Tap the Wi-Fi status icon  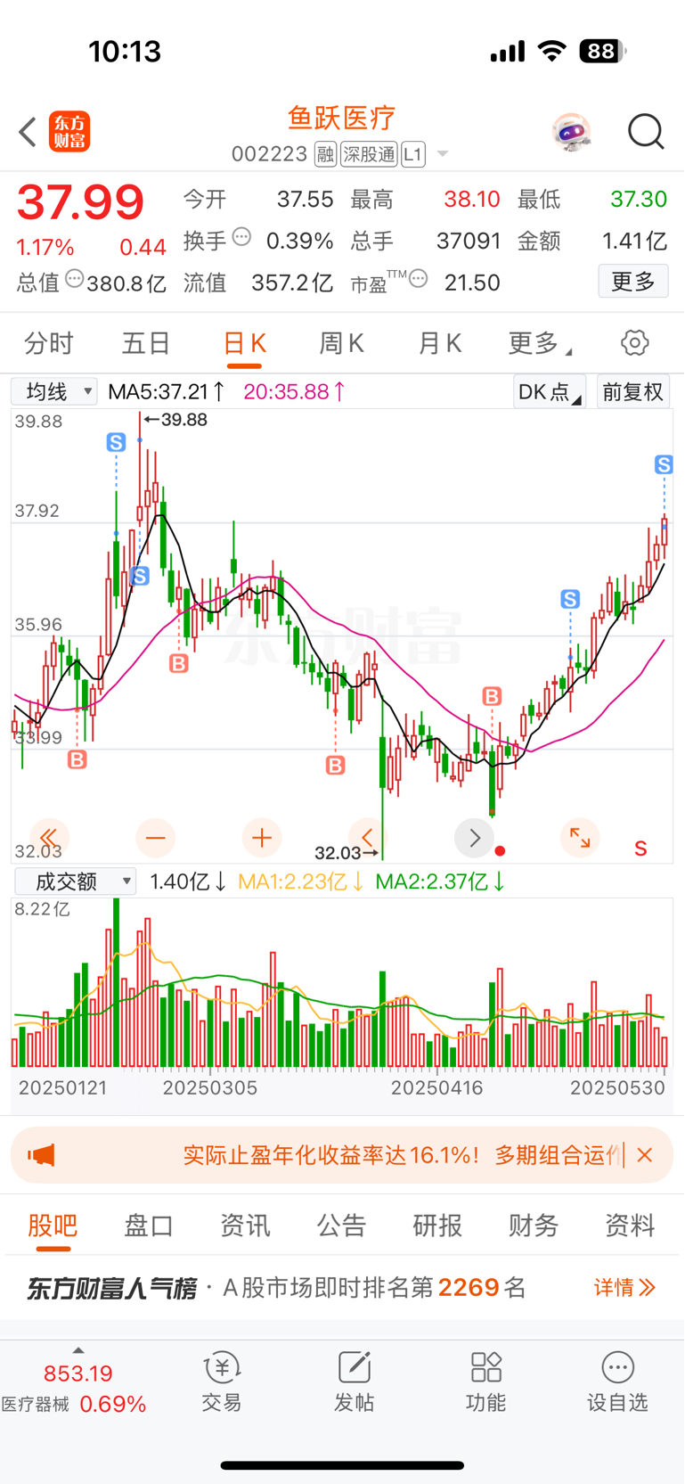coord(552,51)
